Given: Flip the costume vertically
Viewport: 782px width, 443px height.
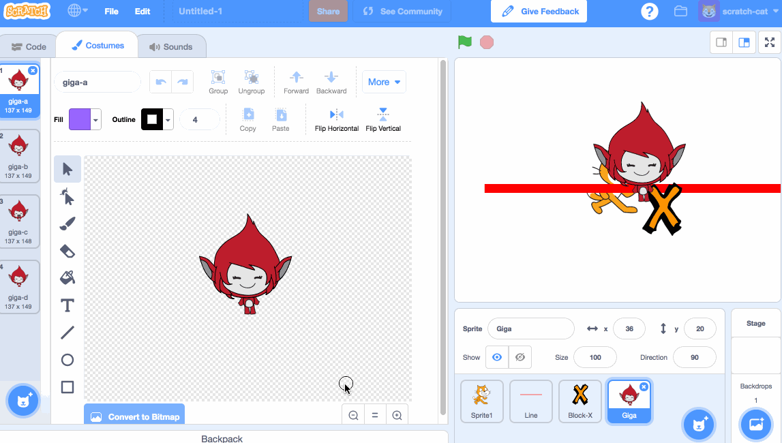Looking at the screenshot, I should coord(383,119).
